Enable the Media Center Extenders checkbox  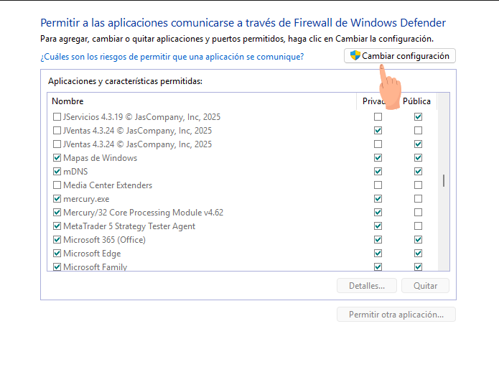[57, 185]
